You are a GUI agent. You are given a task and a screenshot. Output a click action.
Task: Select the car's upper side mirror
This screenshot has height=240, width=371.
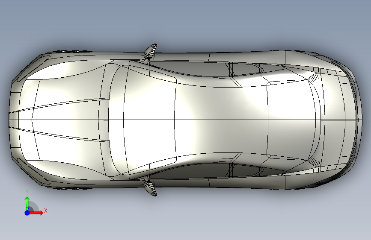pos(151,51)
